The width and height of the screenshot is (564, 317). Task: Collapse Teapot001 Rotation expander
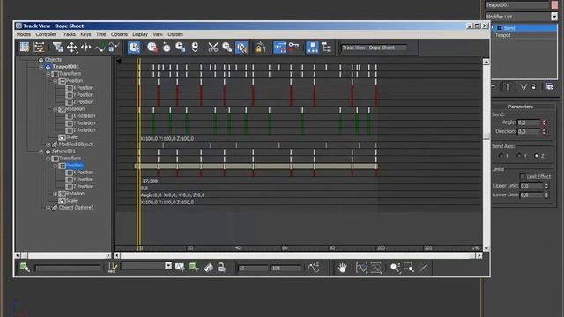coord(56,109)
